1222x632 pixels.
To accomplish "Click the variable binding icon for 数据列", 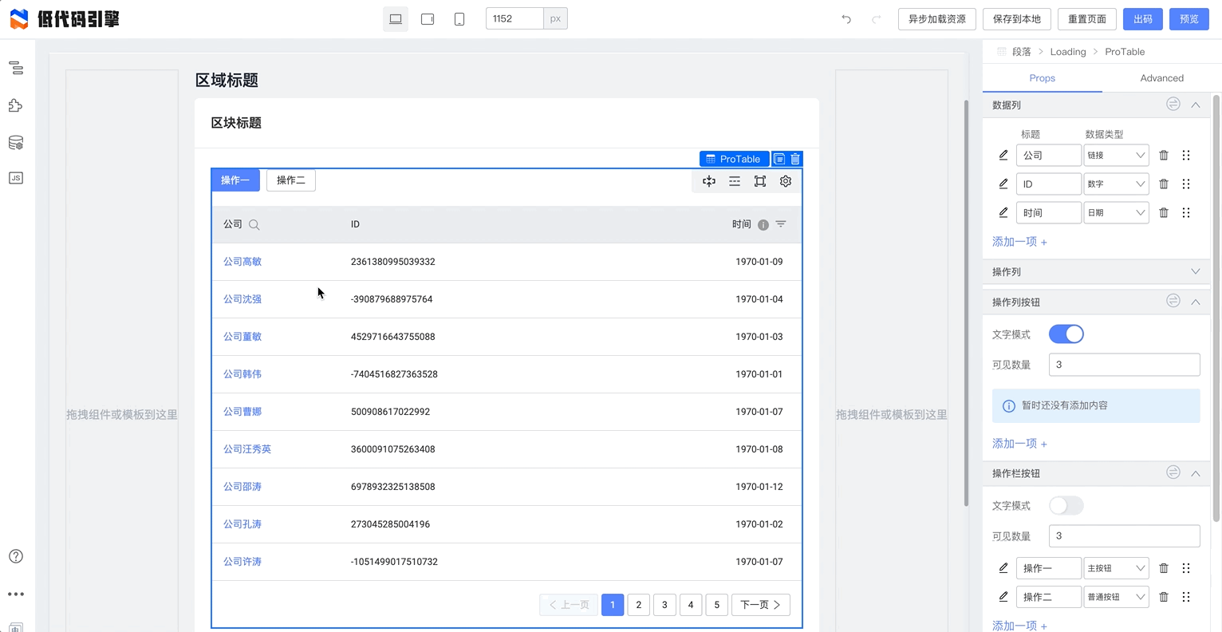I will [x=1173, y=104].
